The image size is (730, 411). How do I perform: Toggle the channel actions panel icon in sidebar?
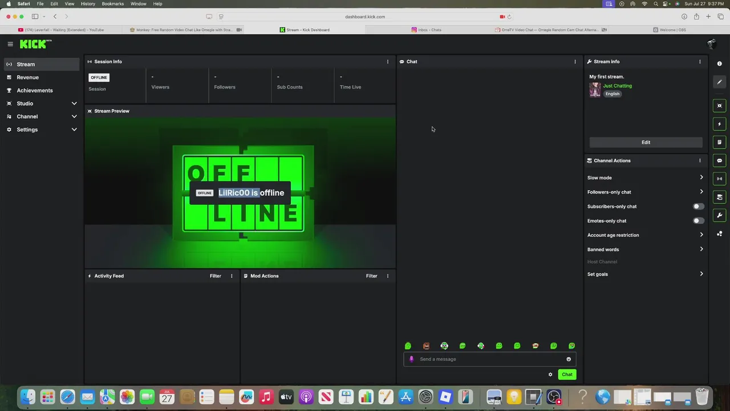coord(719,197)
